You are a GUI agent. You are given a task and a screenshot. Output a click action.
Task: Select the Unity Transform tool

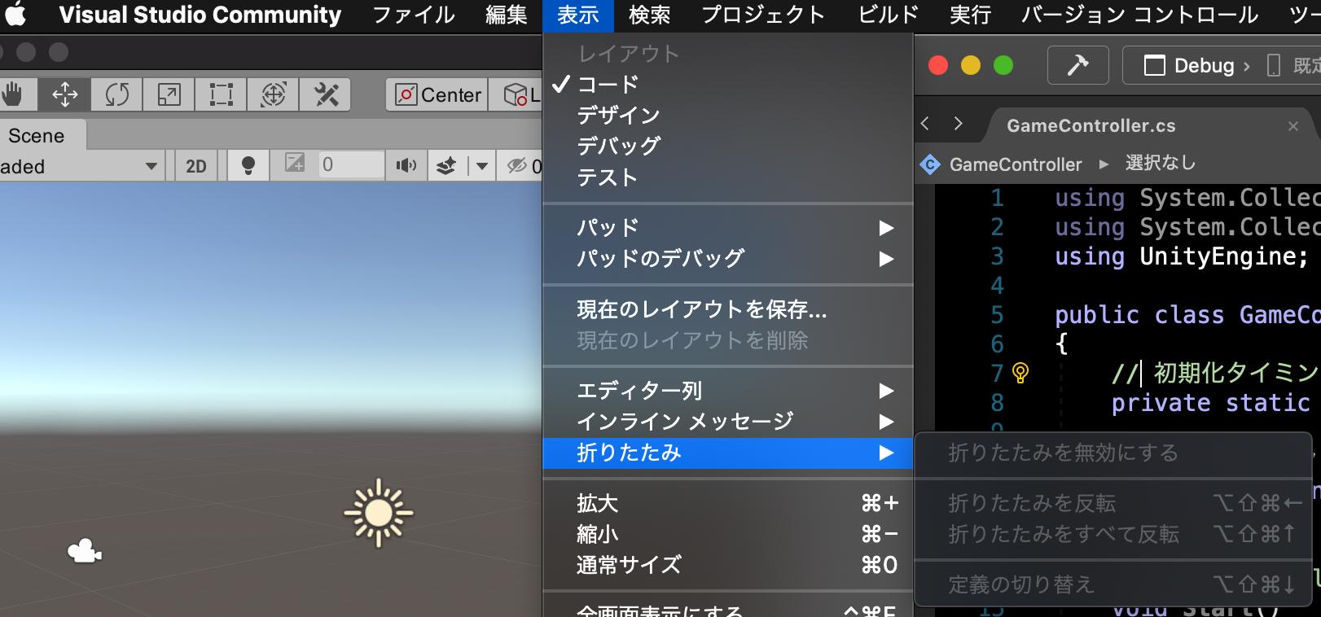point(273,94)
